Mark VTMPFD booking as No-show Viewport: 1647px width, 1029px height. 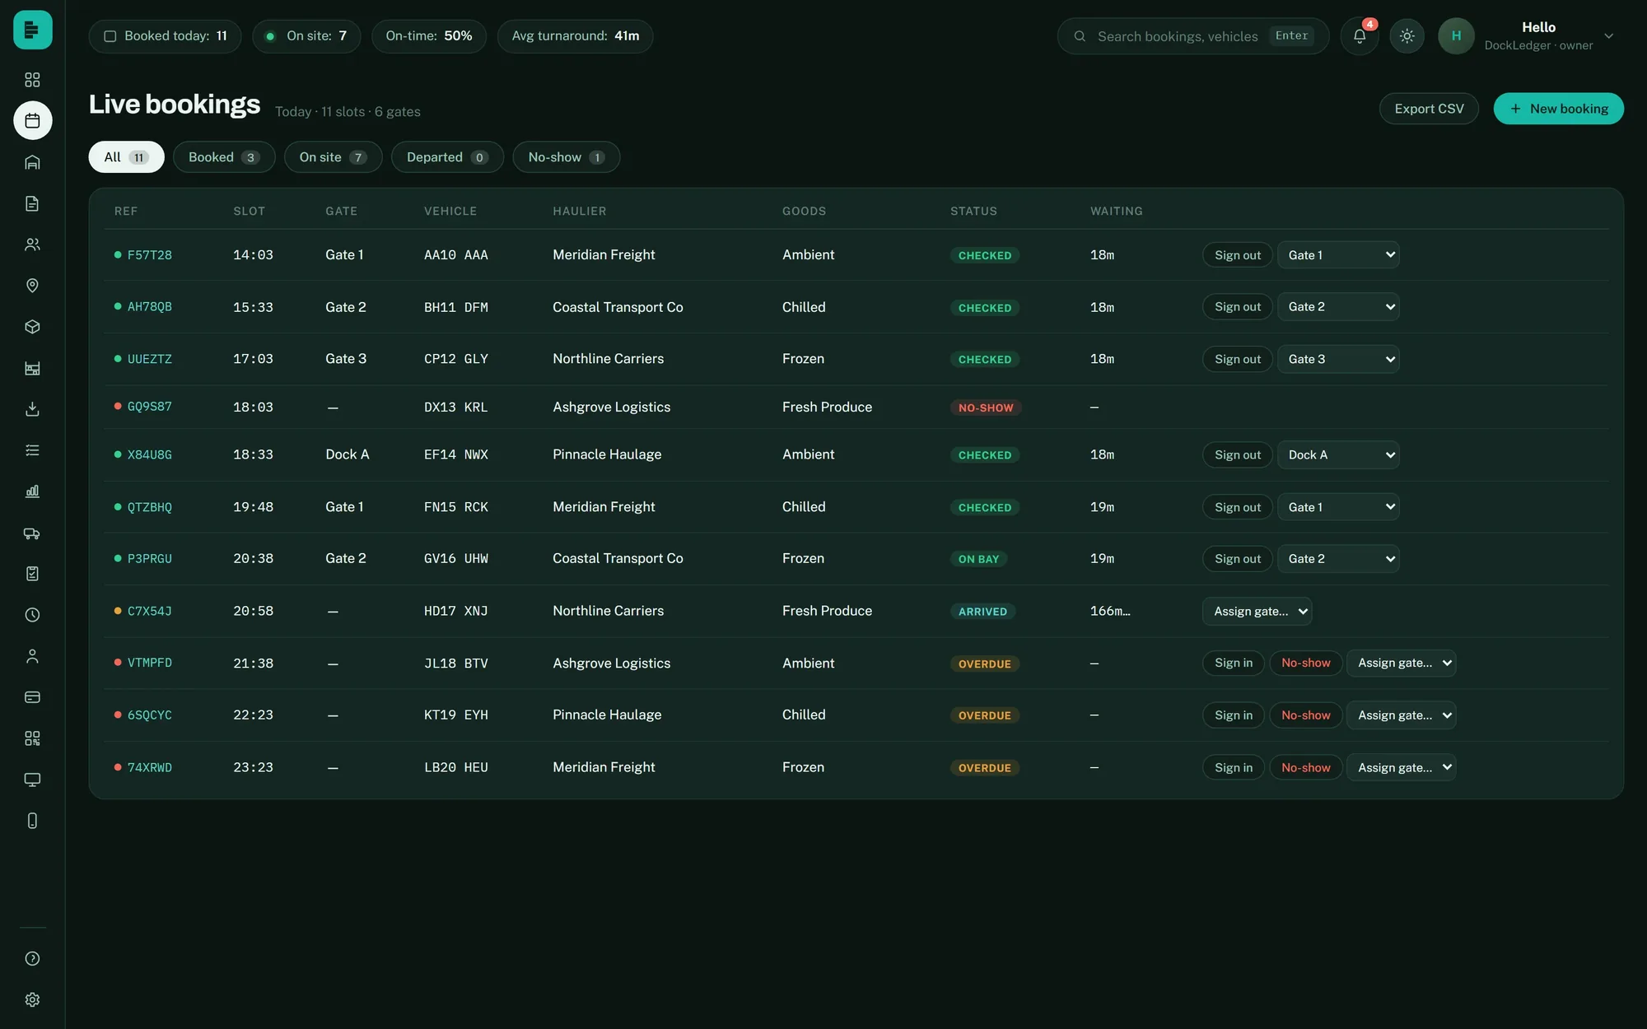[x=1306, y=663]
